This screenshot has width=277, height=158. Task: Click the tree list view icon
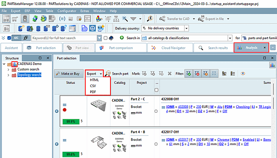(x=224, y=73)
